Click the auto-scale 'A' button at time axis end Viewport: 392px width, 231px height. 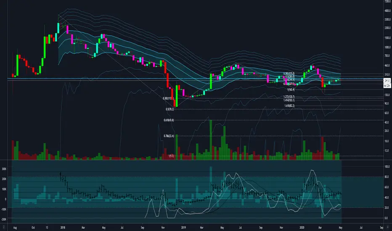(388, 227)
